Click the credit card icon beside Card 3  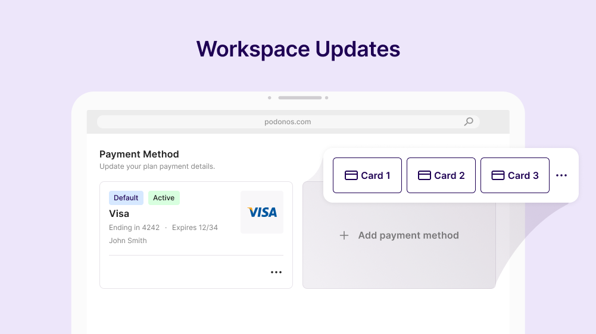click(498, 175)
